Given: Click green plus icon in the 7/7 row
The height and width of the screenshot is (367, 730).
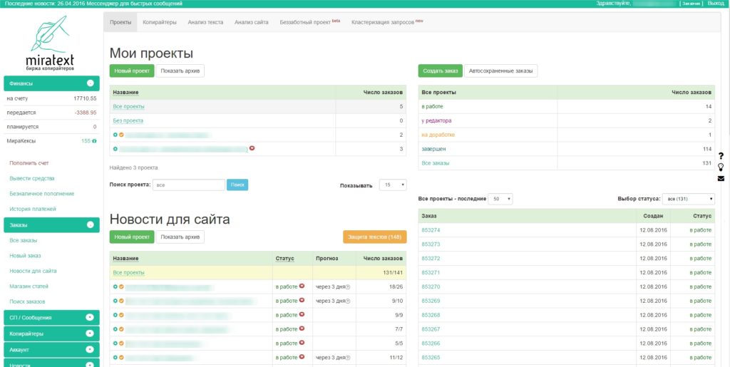Looking at the screenshot, I should [115, 329].
